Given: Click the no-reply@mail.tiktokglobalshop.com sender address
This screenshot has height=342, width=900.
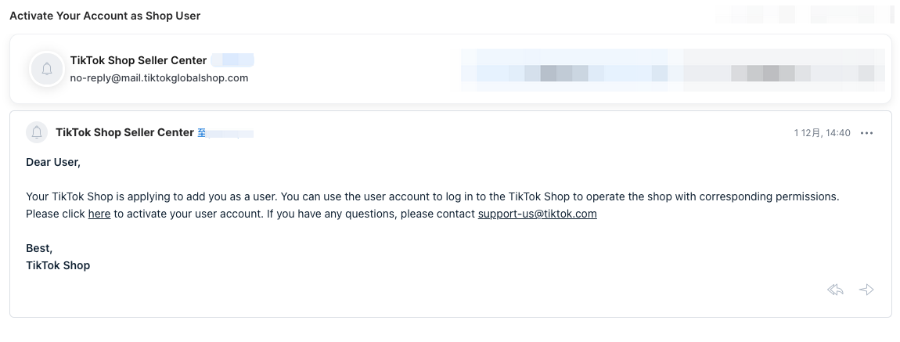Looking at the screenshot, I should [x=159, y=78].
